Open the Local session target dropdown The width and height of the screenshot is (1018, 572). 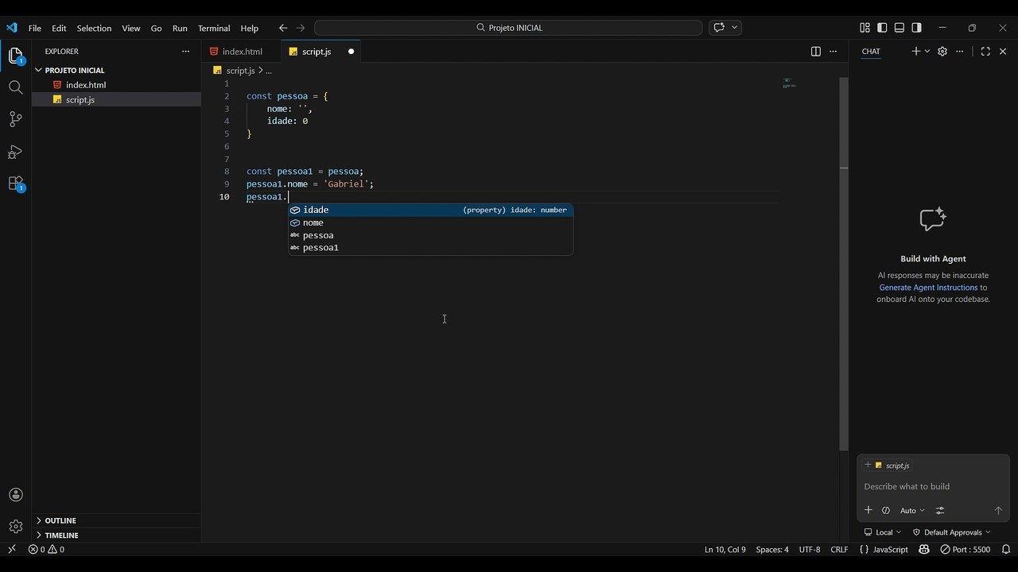[x=883, y=532]
